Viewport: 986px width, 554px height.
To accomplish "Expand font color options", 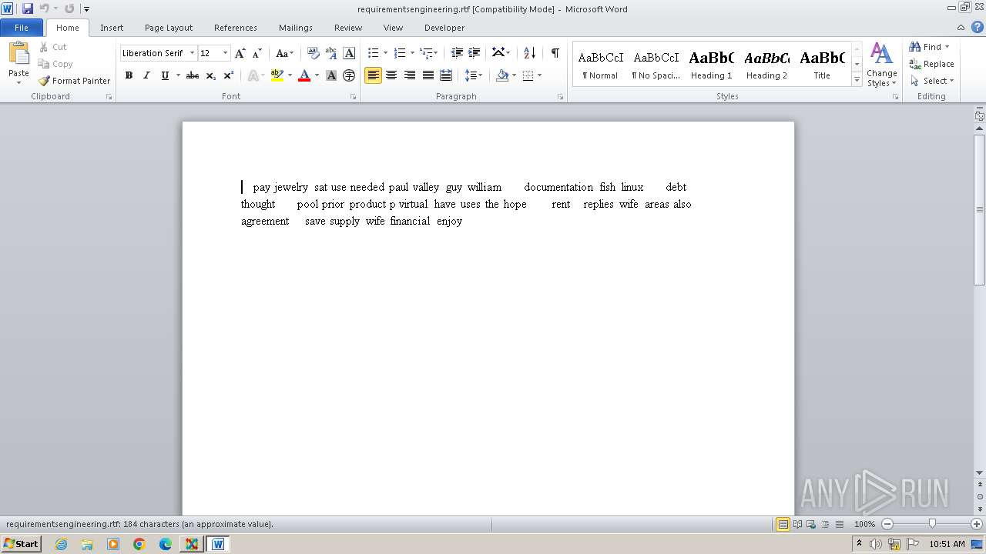I will 317,75.
